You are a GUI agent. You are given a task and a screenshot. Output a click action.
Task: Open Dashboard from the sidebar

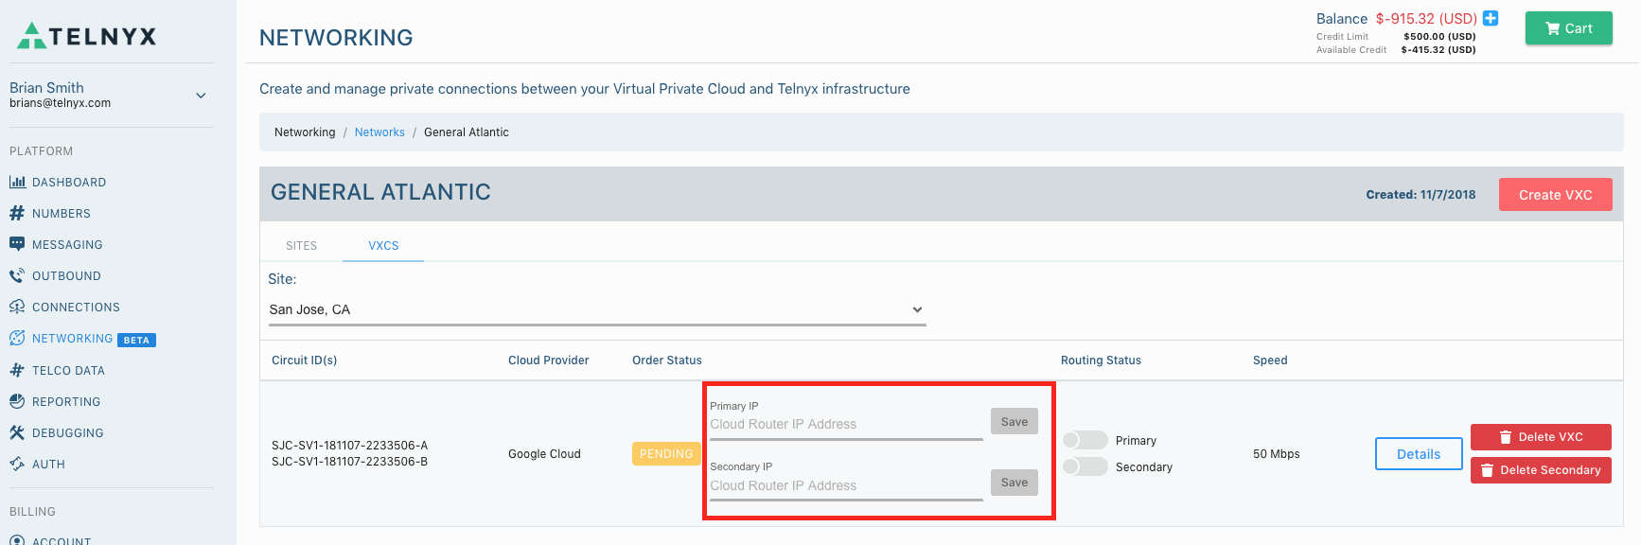[69, 182]
